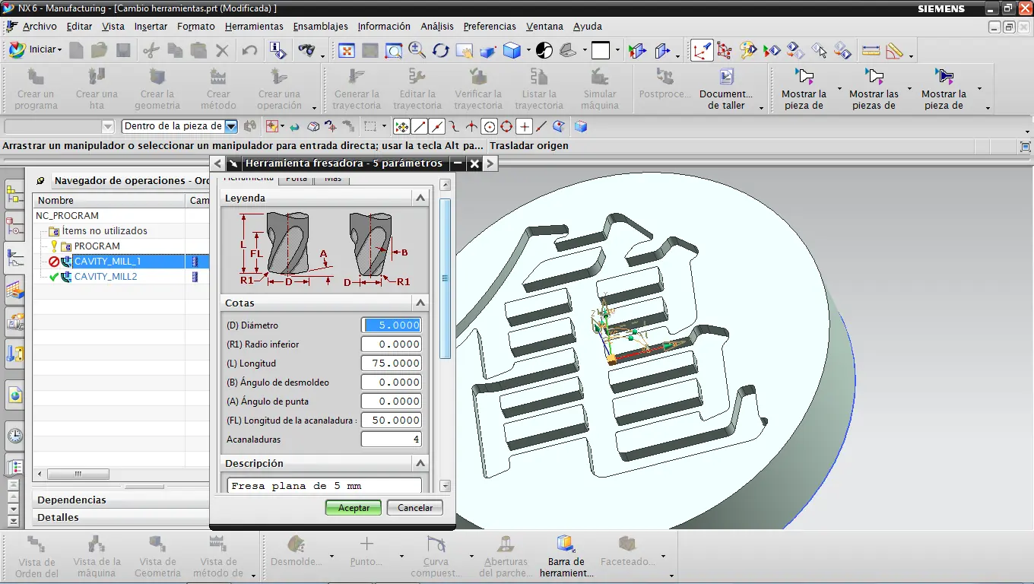Viewport: 1034px width, 584px height.
Task: Click the Fit view icon
Action: click(347, 50)
